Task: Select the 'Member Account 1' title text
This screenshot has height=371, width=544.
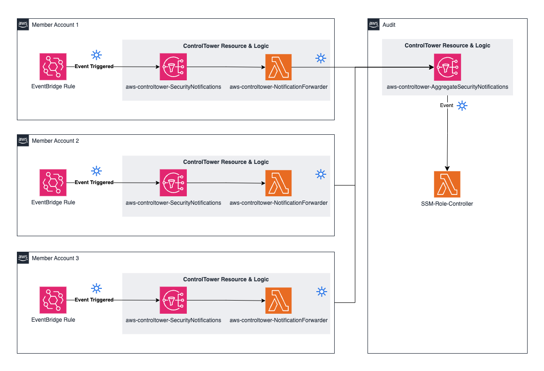Action: pyautogui.click(x=55, y=24)
